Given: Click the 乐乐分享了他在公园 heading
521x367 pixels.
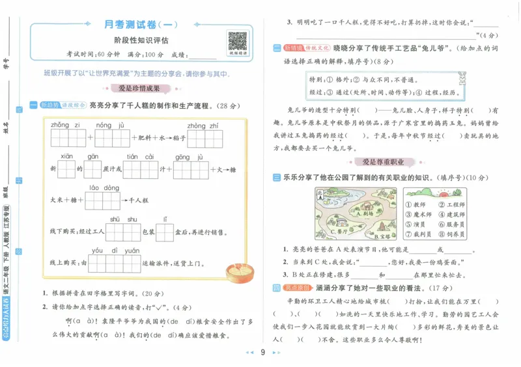Looking at the screenshot, I should click(x=386, y=178).
